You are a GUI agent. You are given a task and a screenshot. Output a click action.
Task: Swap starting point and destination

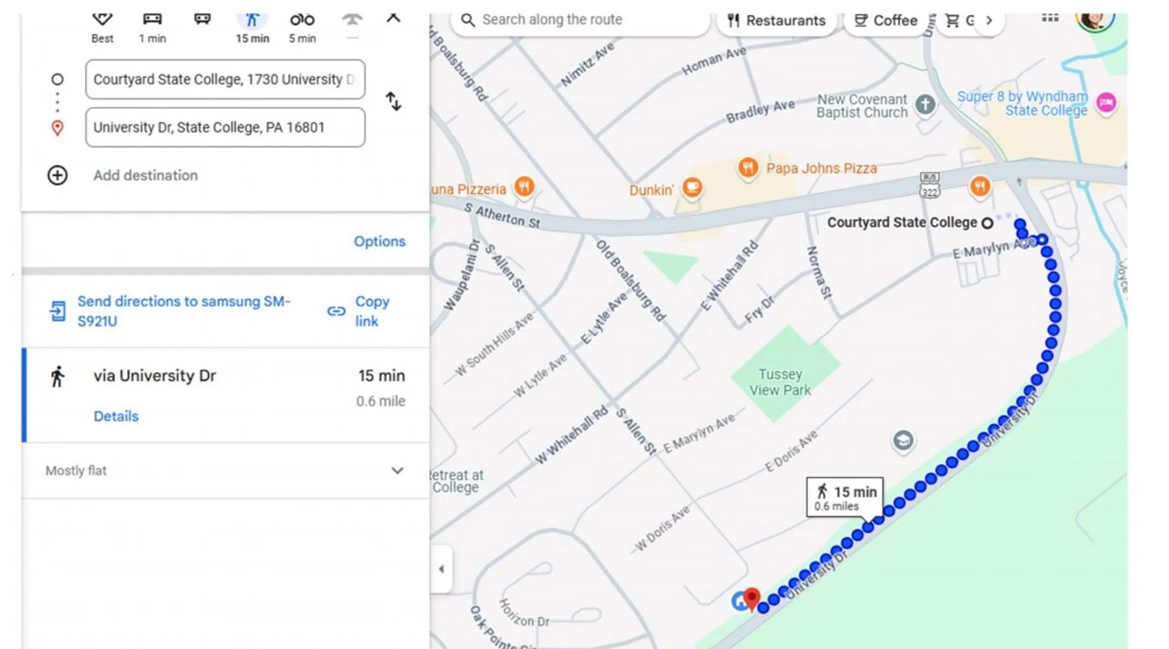394,102
